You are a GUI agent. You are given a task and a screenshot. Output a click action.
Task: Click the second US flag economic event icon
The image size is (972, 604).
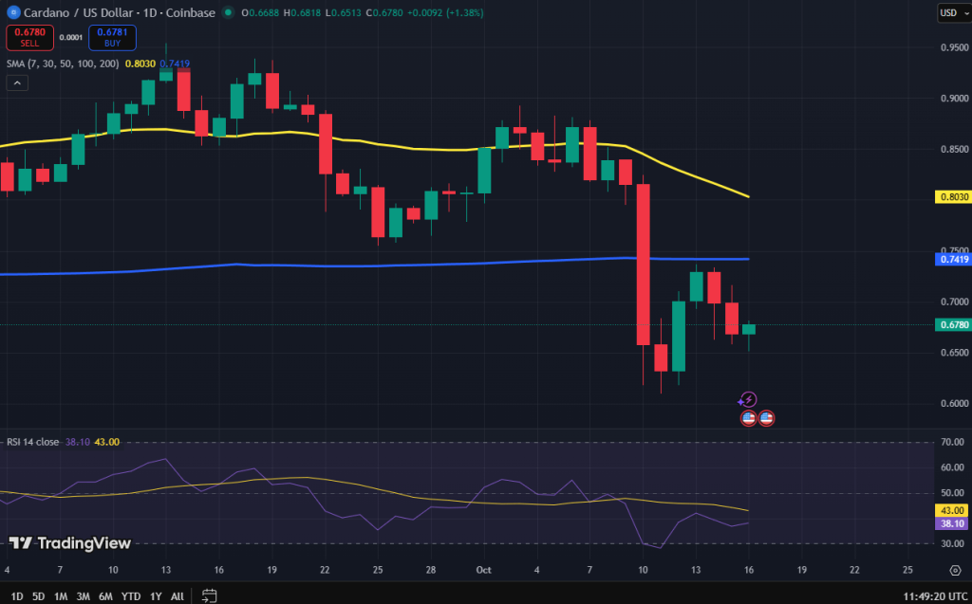click(766, 418)
